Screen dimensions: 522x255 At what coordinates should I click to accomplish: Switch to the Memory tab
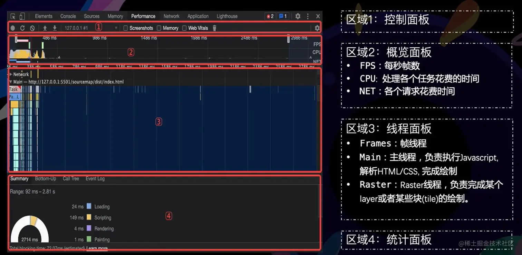tap(115, 16)
